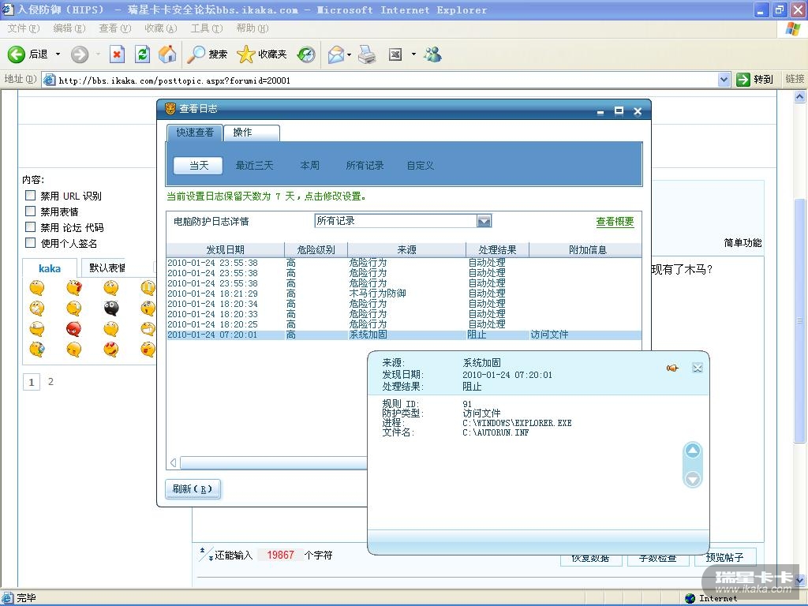Expand the address bar history dropdown
The height and width of the screenshot is (606, 808).
724,80
